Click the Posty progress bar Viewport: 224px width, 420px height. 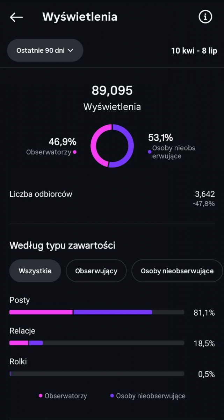click(x=96, y=312)
